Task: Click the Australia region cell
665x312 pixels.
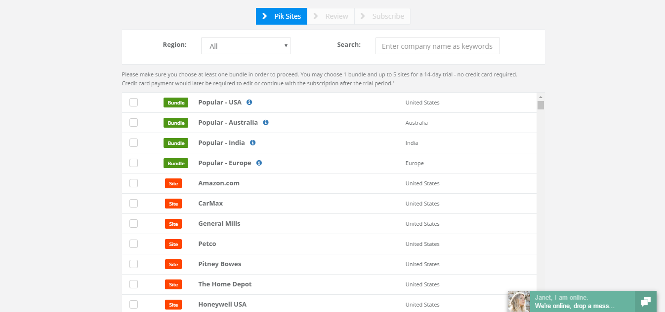Action: (416, 123)
